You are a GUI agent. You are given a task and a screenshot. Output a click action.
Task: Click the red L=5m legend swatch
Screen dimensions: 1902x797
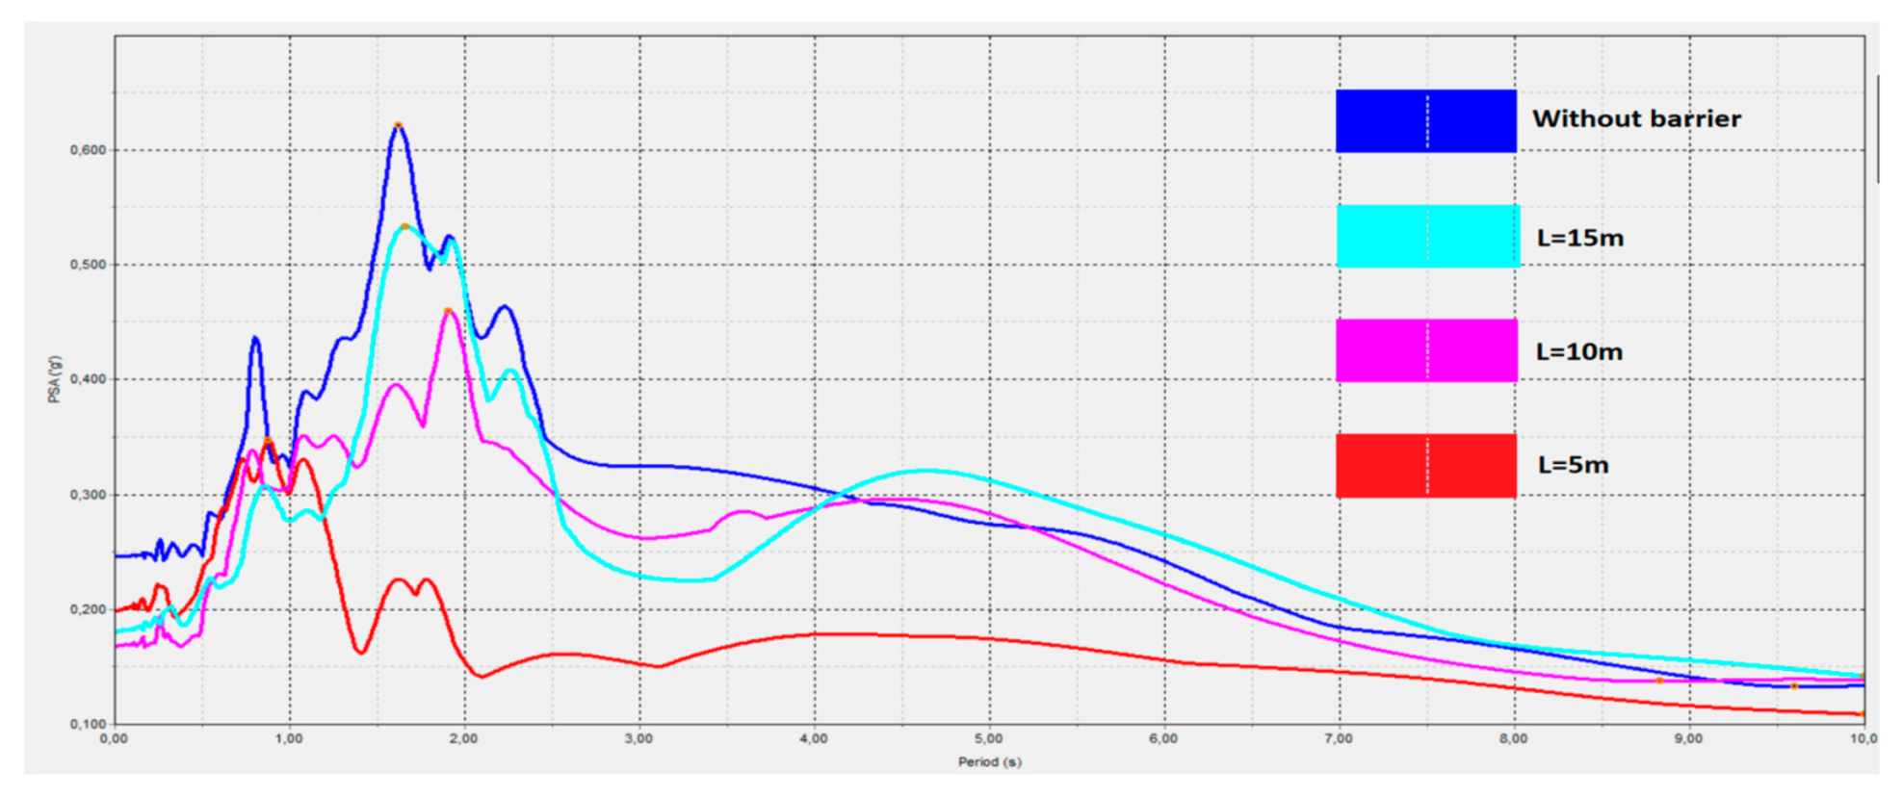(1425, 466)
